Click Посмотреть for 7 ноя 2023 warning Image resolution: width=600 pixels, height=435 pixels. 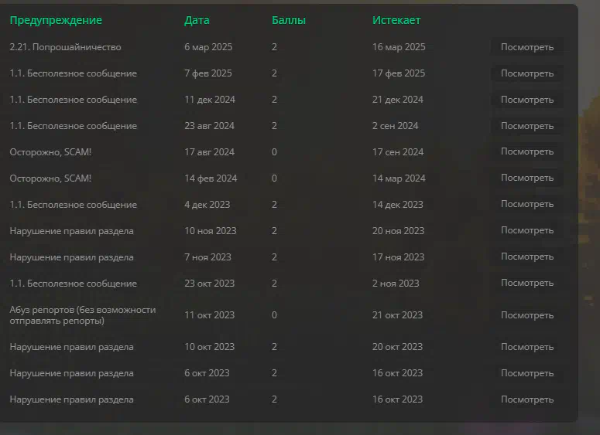pyautogui.click(x=527, y=257)
